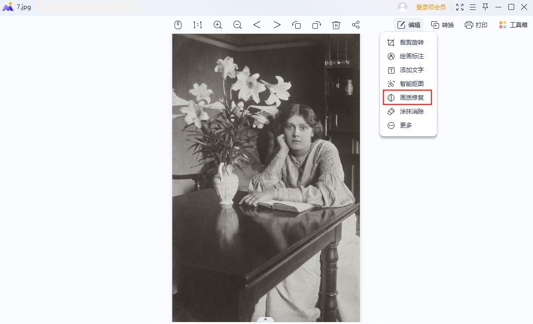Click the 打印 print button

click(476, 25)
